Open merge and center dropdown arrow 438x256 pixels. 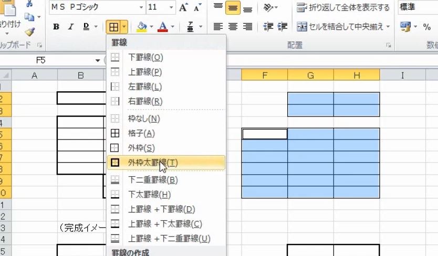point(388,27)
